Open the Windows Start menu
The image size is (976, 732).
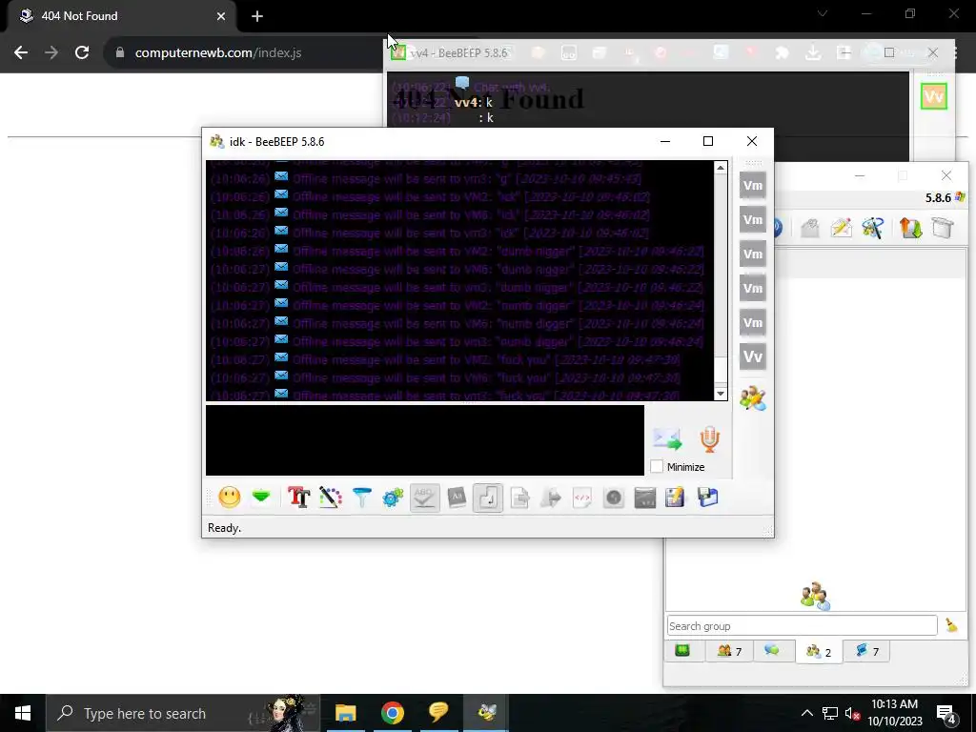click(23, 713)
